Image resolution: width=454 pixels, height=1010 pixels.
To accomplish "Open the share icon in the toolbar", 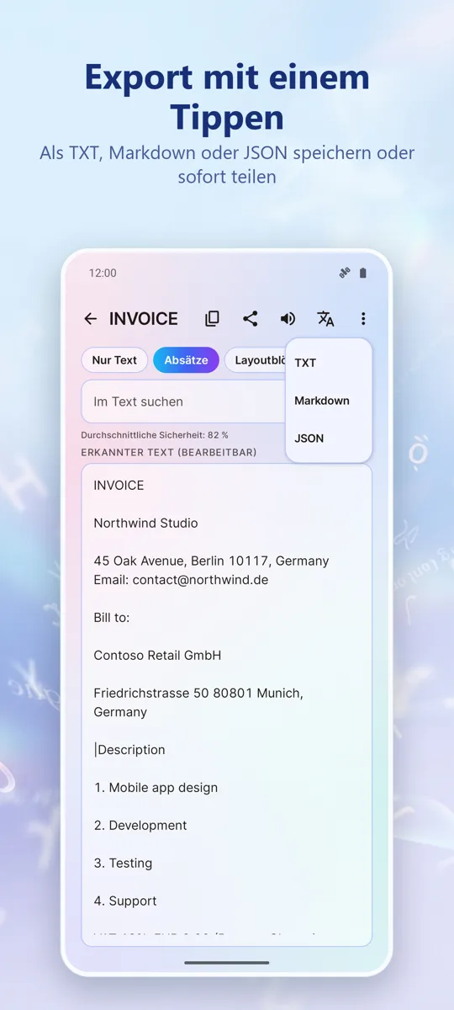I will coord(250,319).
